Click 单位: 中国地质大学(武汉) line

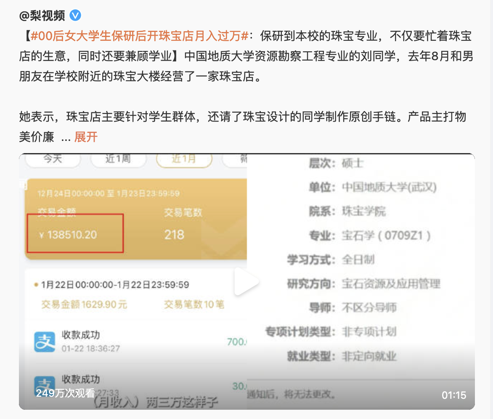373,187
